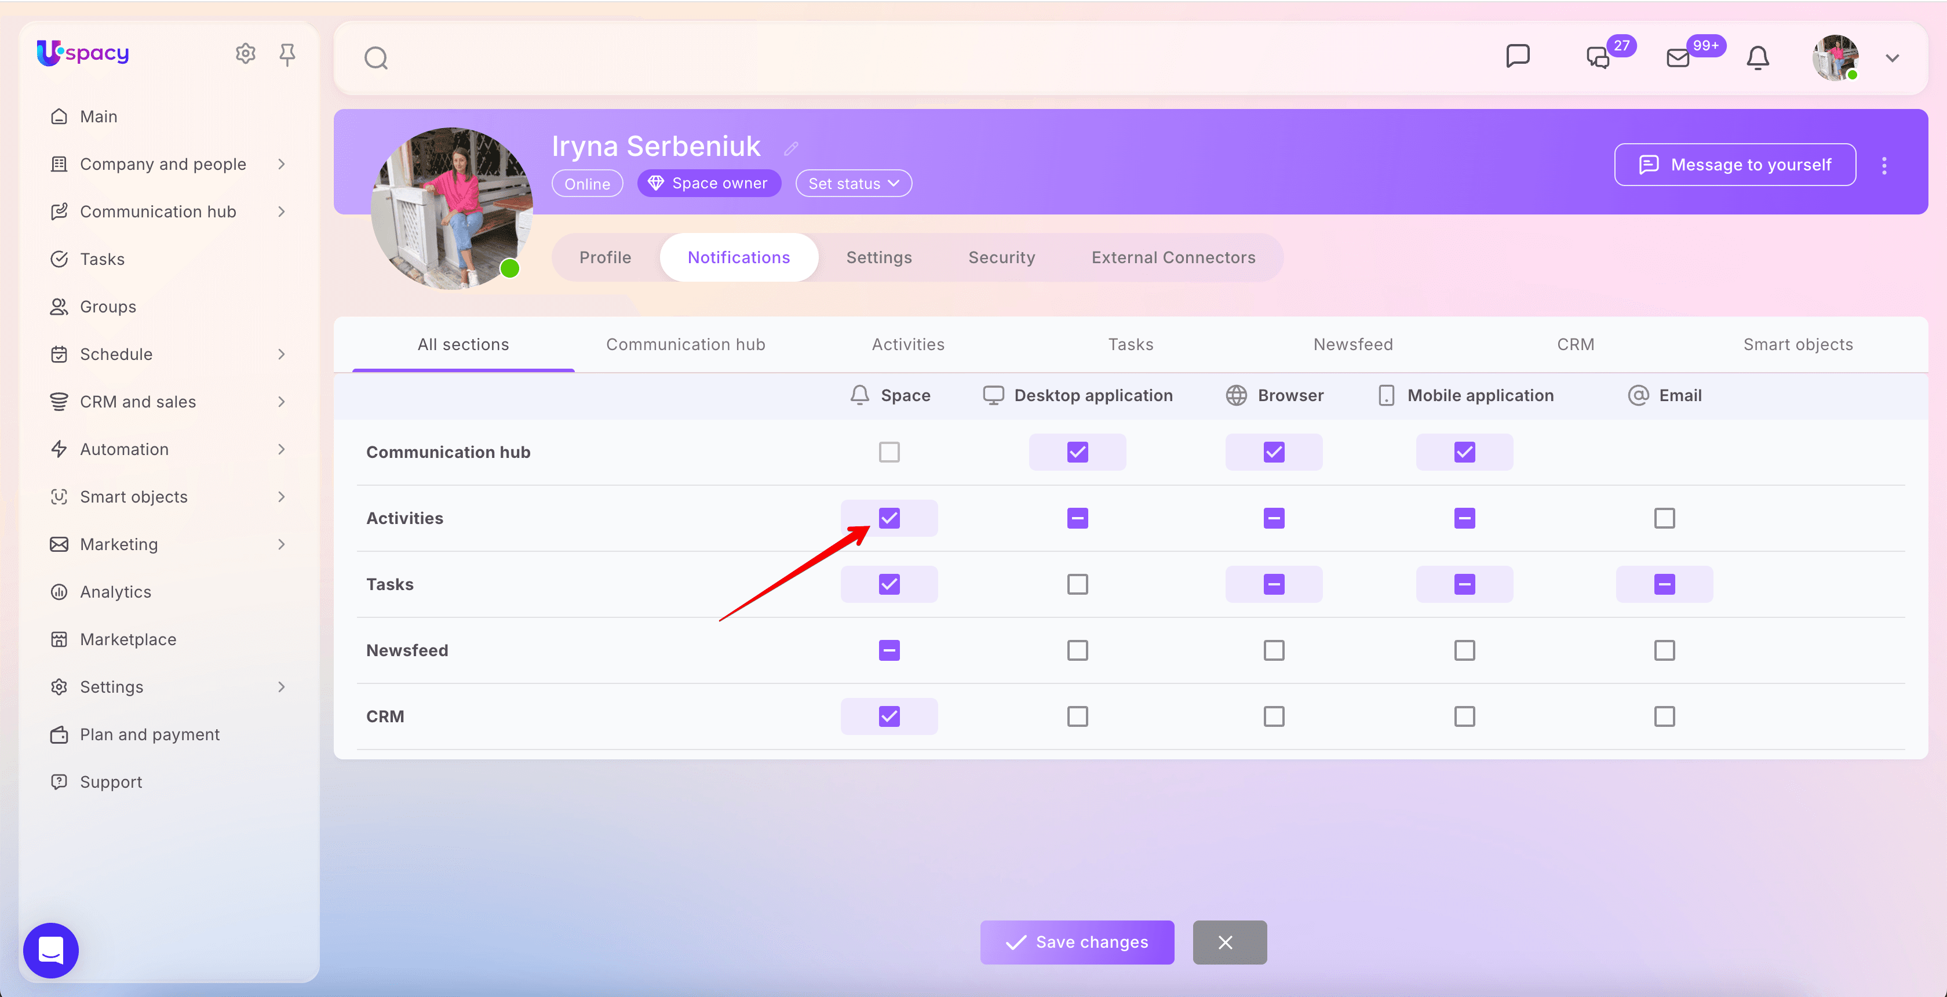Open the account dropdown arrow beside the avatar

1893,58
